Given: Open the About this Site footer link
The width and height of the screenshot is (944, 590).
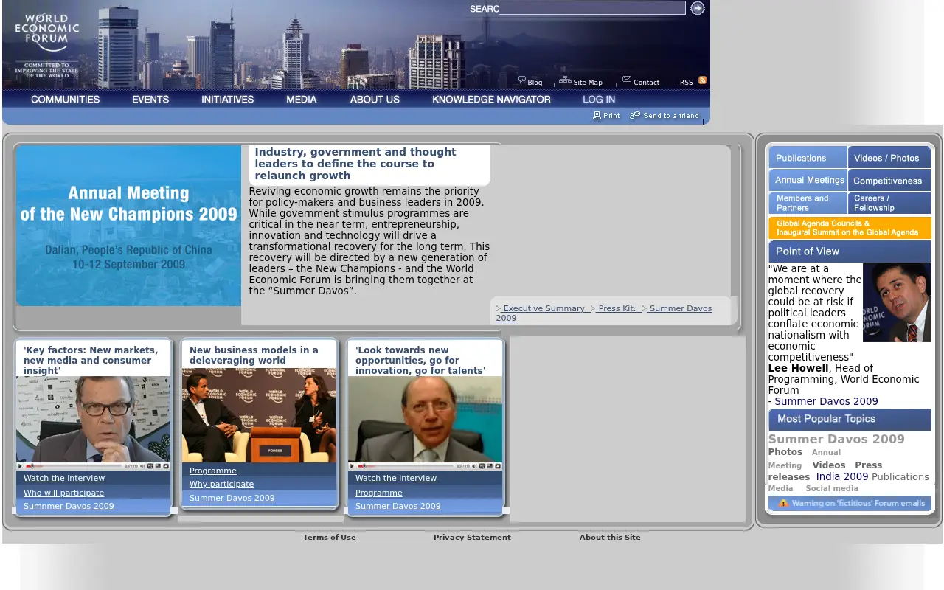Looking at the screenshot, I should (x=610, y=538).
